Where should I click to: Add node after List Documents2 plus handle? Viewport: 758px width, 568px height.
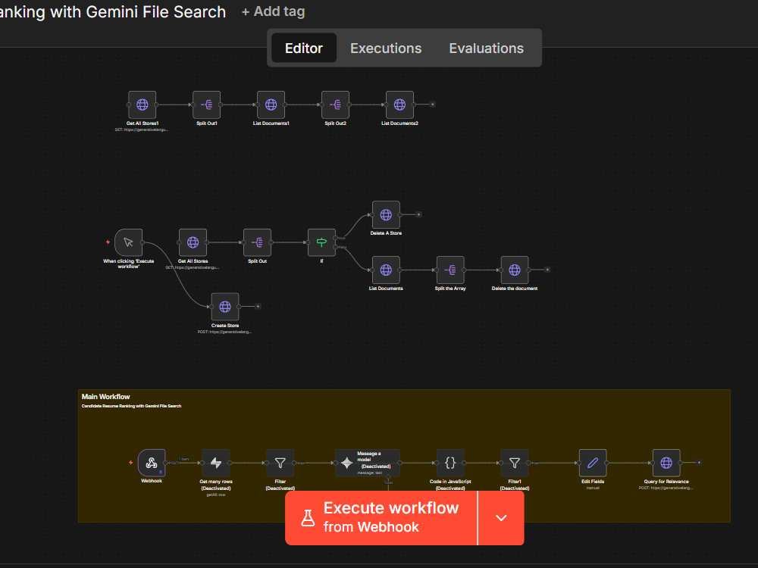click(433, 105)
